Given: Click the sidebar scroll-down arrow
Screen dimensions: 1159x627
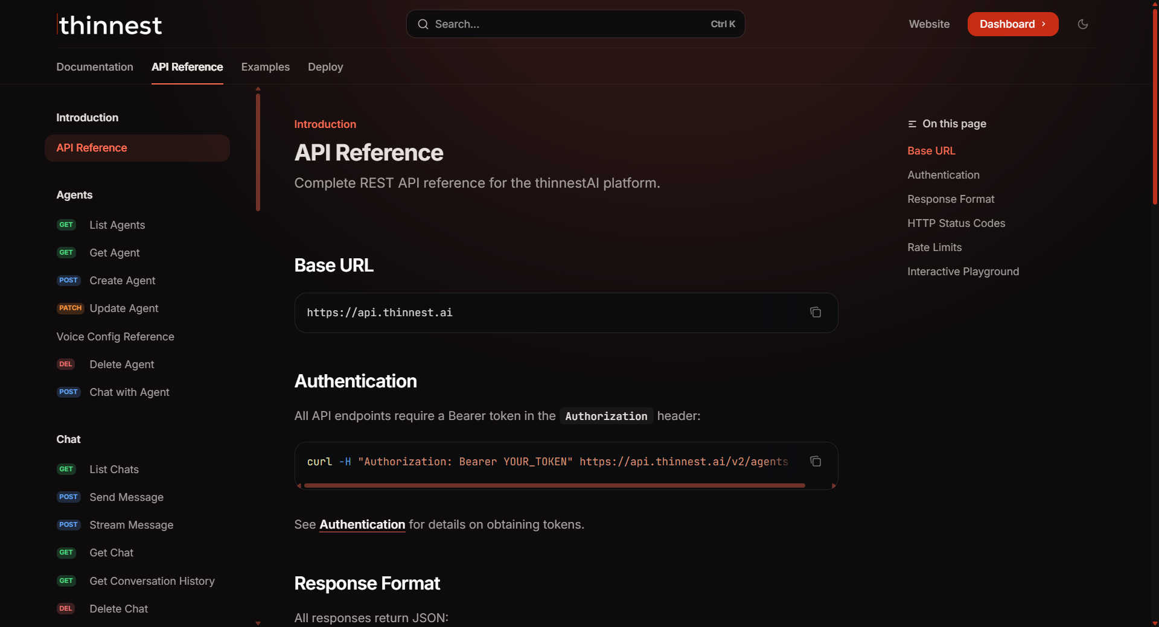Looking at the screenshot, I should point(258,623).
